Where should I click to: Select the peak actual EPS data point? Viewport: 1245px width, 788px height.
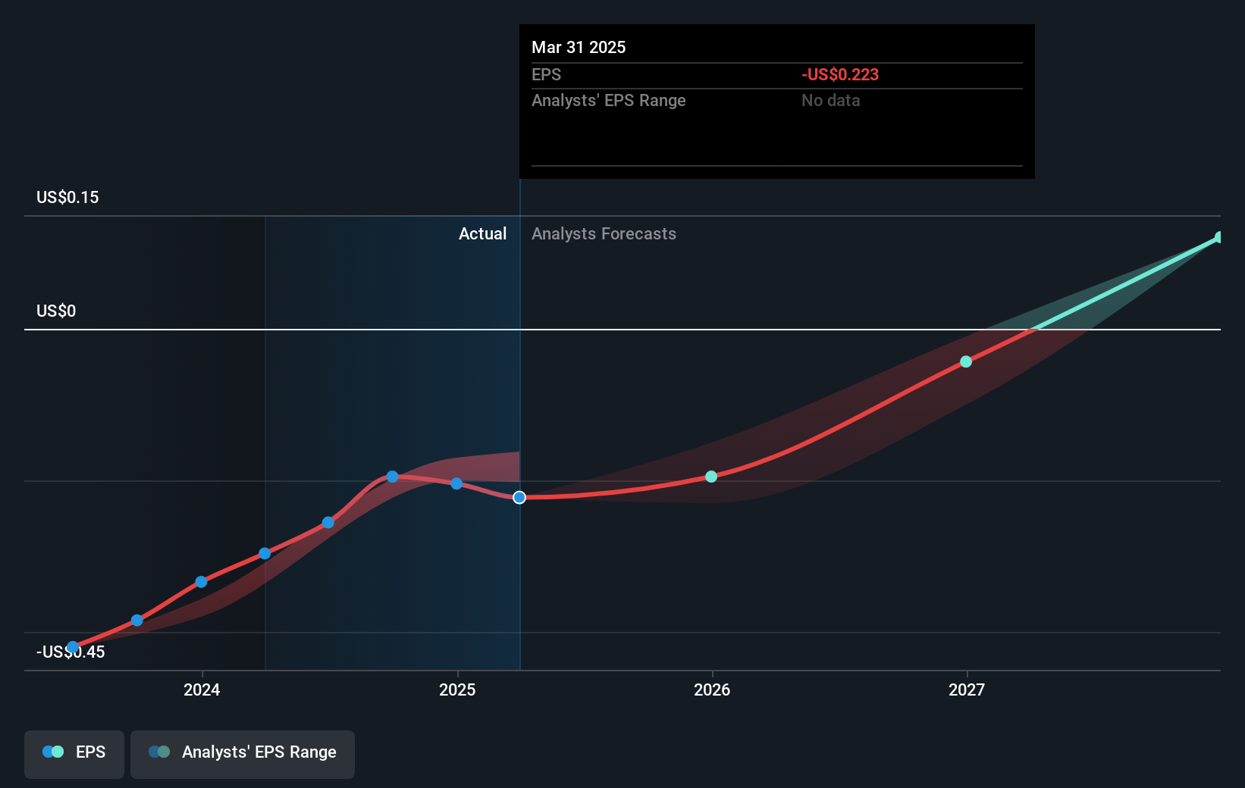(392, 477)
